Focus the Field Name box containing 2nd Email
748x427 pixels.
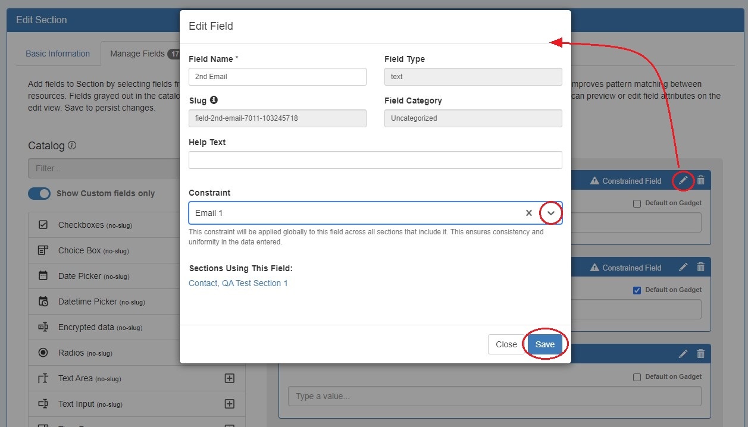[x=277, y=77]
